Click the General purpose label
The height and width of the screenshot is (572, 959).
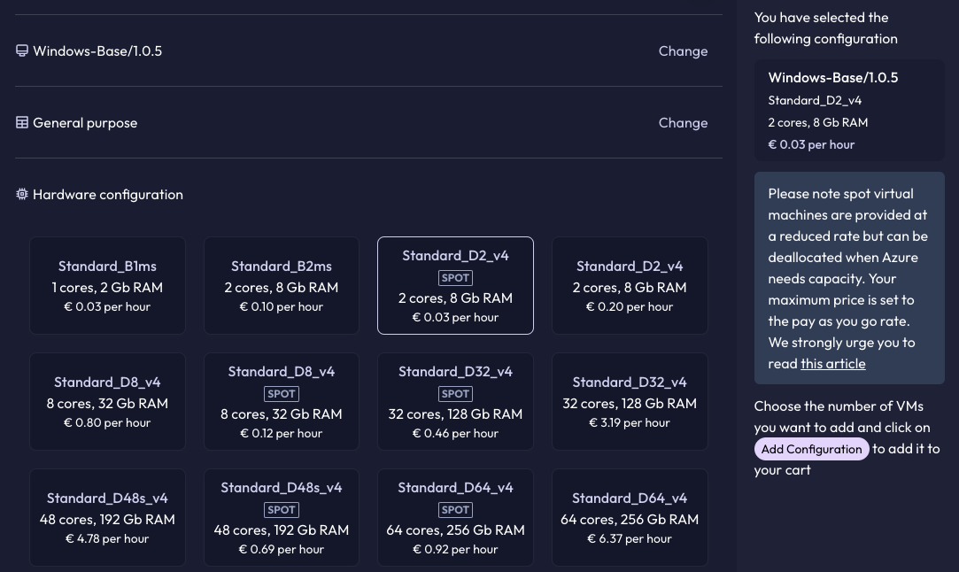coord(85,122)
